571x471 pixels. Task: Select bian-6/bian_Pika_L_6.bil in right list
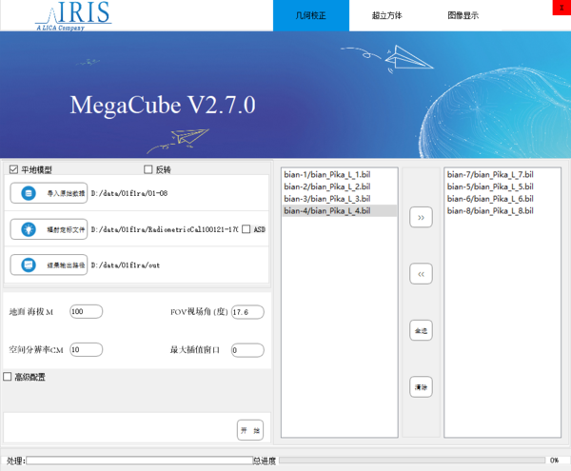point(502,198)
